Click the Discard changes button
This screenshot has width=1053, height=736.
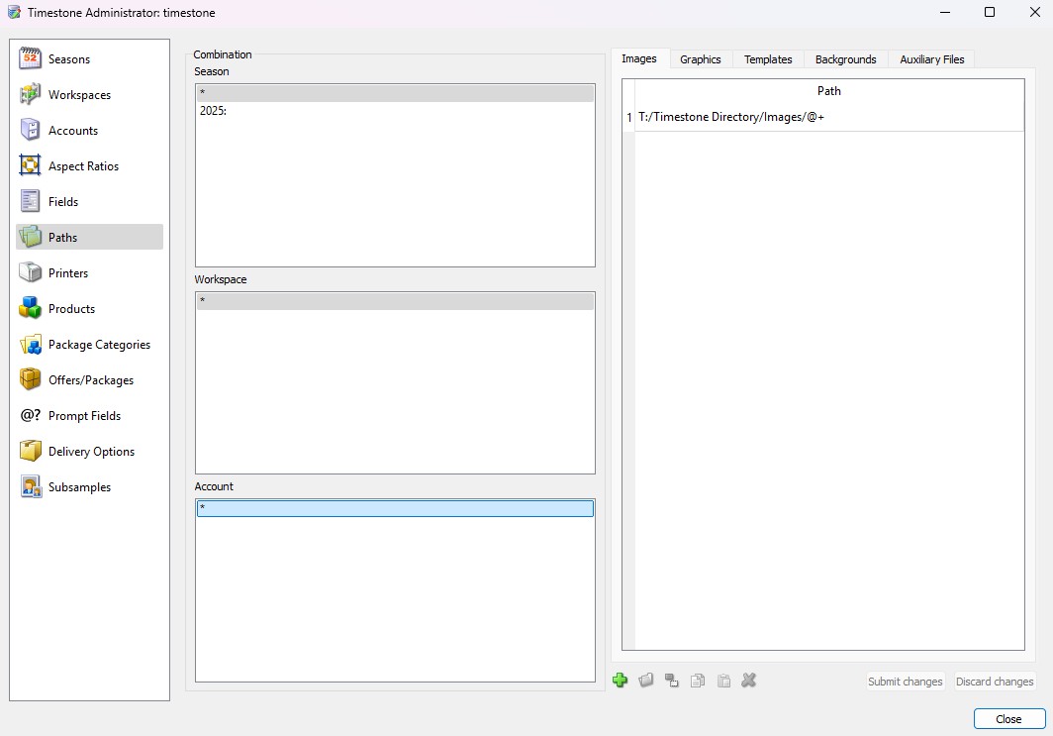pos(995,682)
